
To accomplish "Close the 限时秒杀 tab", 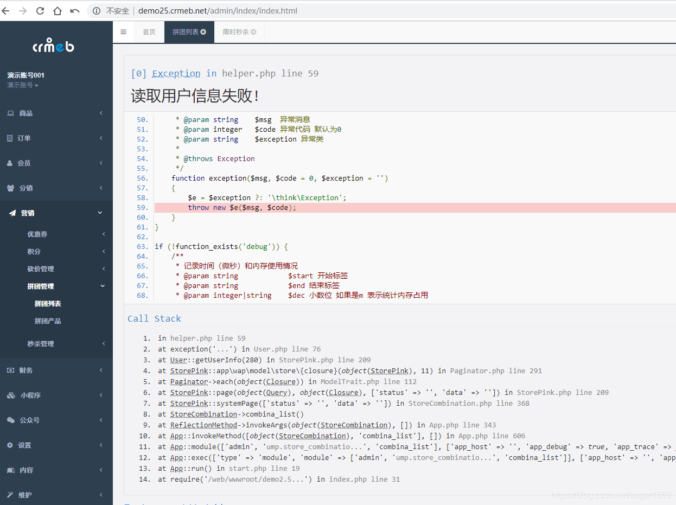I will [253, 32].
